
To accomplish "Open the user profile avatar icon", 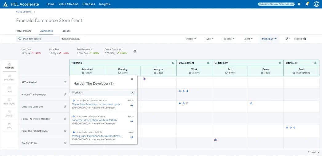I will (316, 4).
